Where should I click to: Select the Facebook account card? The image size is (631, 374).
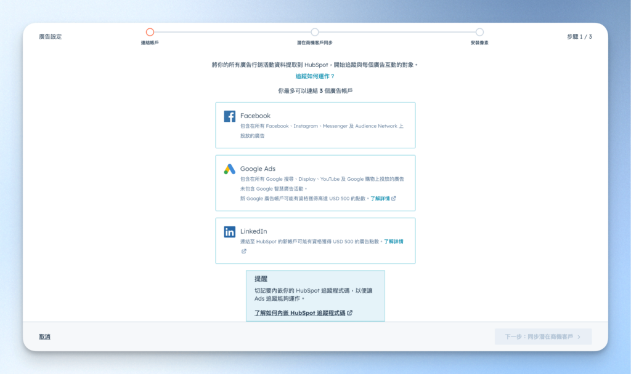pyautogui.click(x=315, y=125)
